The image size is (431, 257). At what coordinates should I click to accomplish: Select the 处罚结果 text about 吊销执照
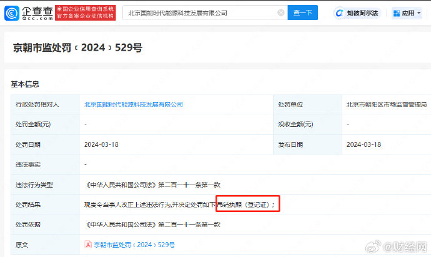click(179, 204)
